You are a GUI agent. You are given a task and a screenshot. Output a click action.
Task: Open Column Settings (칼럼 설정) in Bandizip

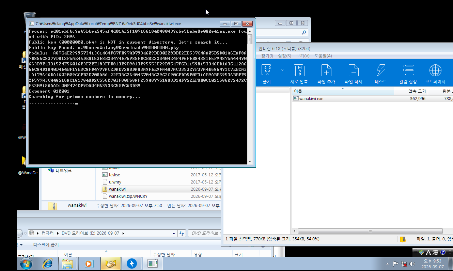coord(408,74)
